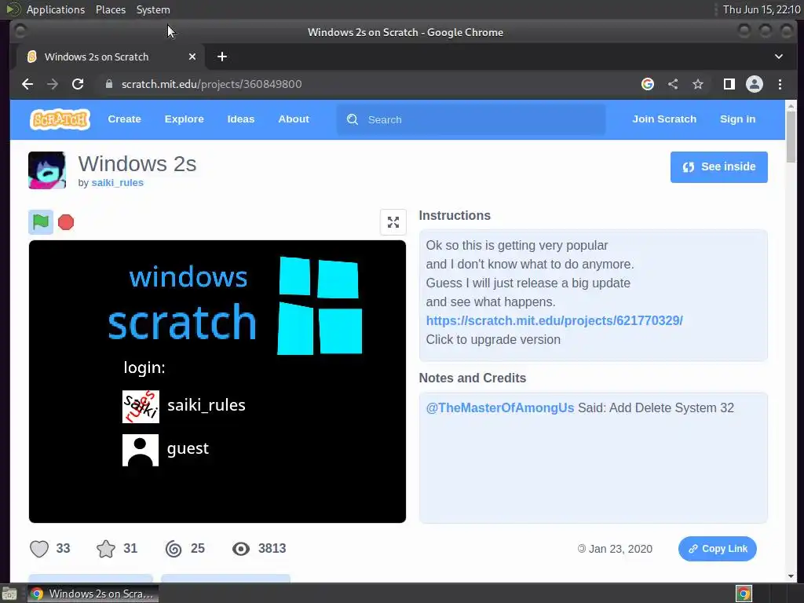This screenshot has width=804, height=603.
Task: Open @TheMasterOfAmongUs profile link
Action: 500,408
